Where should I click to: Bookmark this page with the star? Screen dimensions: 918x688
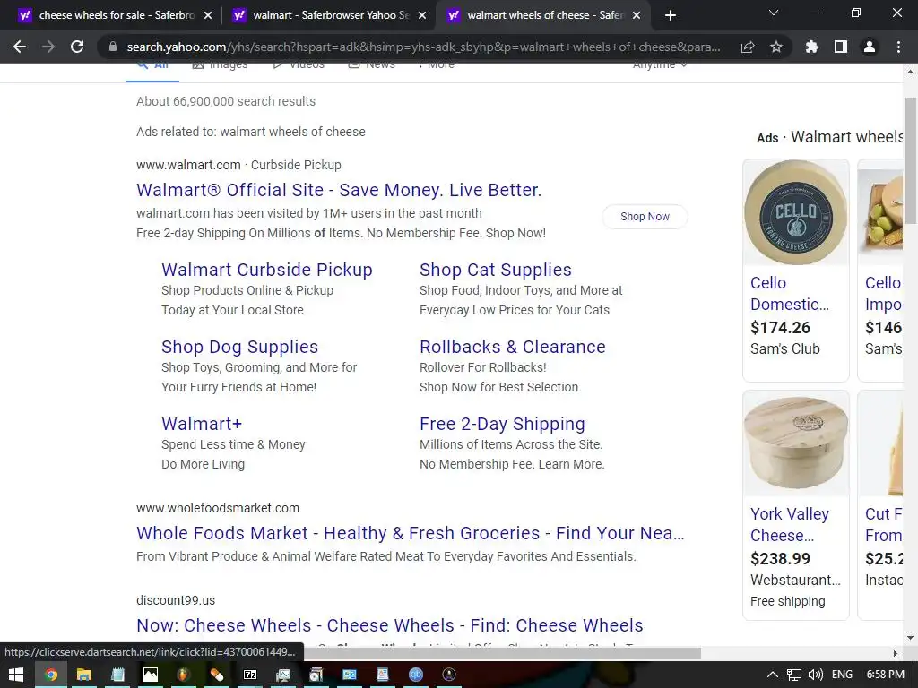776,47
